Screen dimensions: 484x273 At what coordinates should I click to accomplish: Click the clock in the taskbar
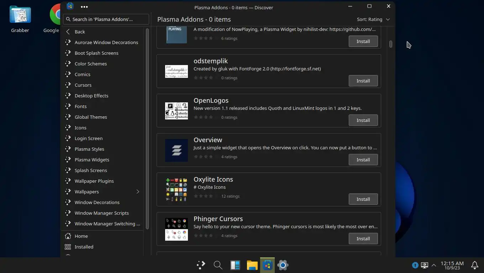pos(452,265)
